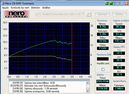Close the Nero CD-DVD window

pyautogui.click(x=127, y=3)
